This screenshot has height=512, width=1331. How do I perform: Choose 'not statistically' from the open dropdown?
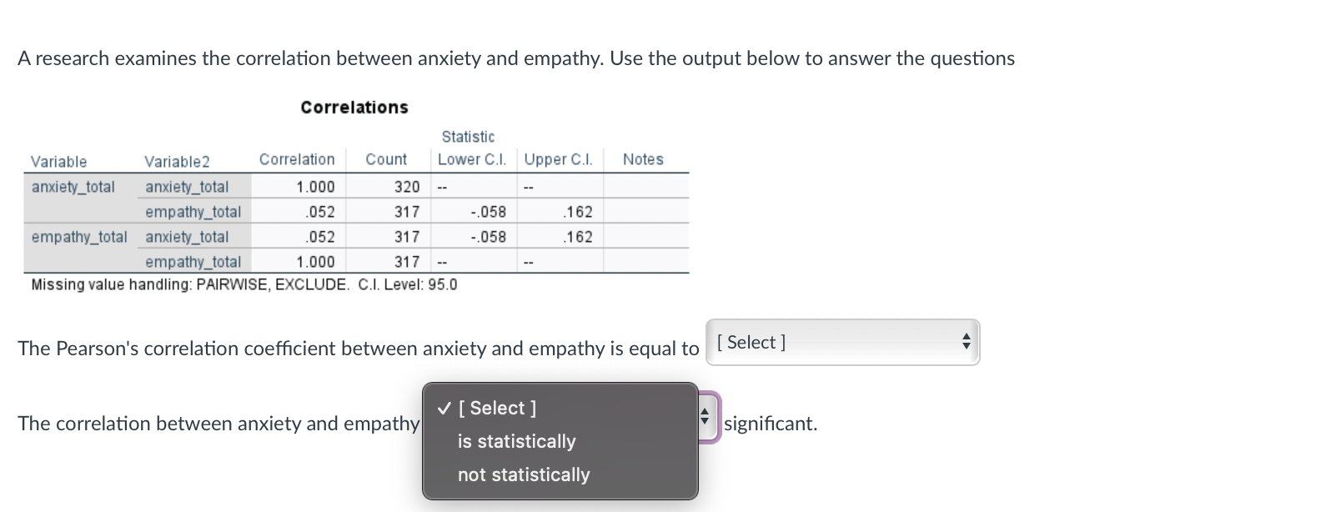click(523, 474)
